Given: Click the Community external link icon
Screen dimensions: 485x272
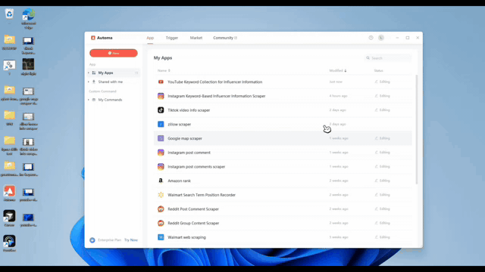Looking at the screenshot, I should pyautogui.click(x=236, y=38).
